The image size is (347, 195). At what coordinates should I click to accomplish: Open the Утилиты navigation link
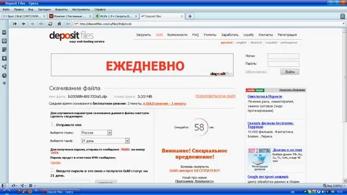pos(210,35)
